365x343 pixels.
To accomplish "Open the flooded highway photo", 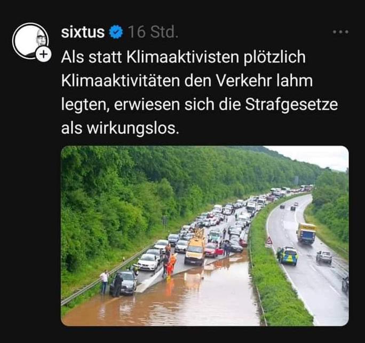I will (x=205, y=236).
